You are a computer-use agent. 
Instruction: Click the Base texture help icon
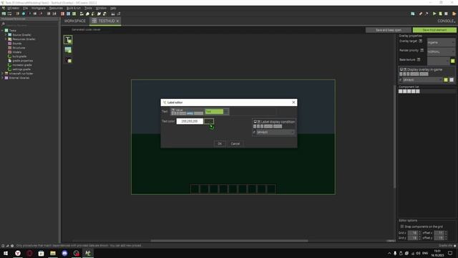(x=419, y=59)
